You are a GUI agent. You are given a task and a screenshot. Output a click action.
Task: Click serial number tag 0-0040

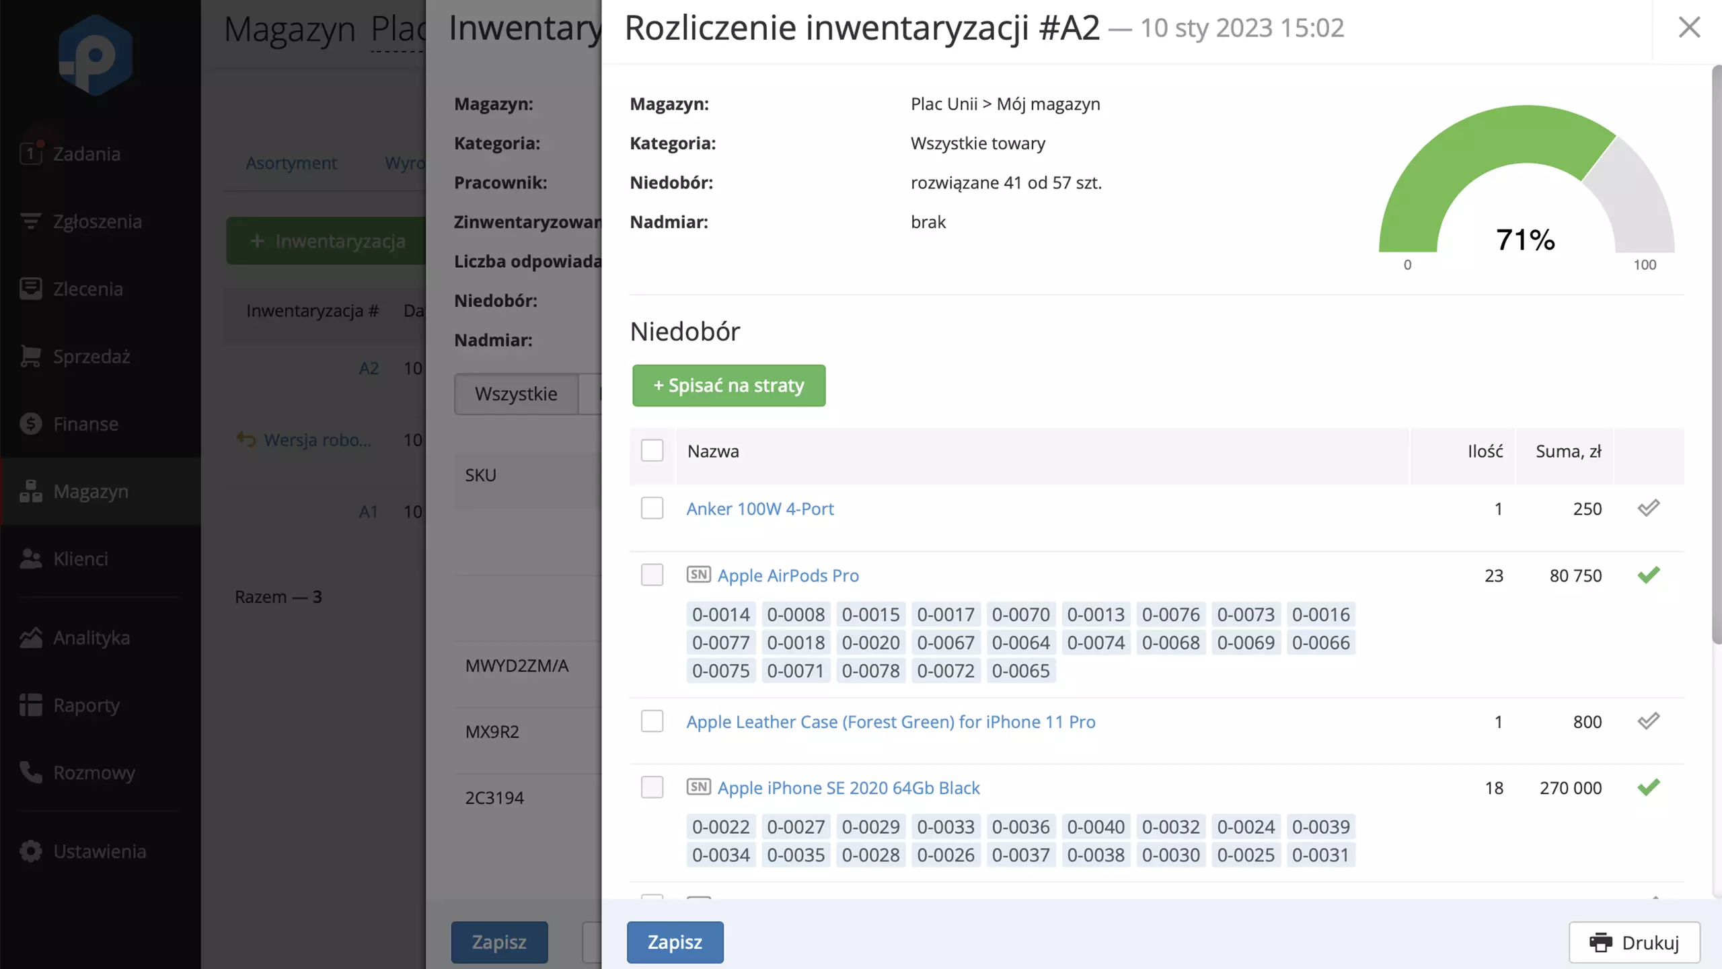pyautogui.click(x=1096, y=826)
